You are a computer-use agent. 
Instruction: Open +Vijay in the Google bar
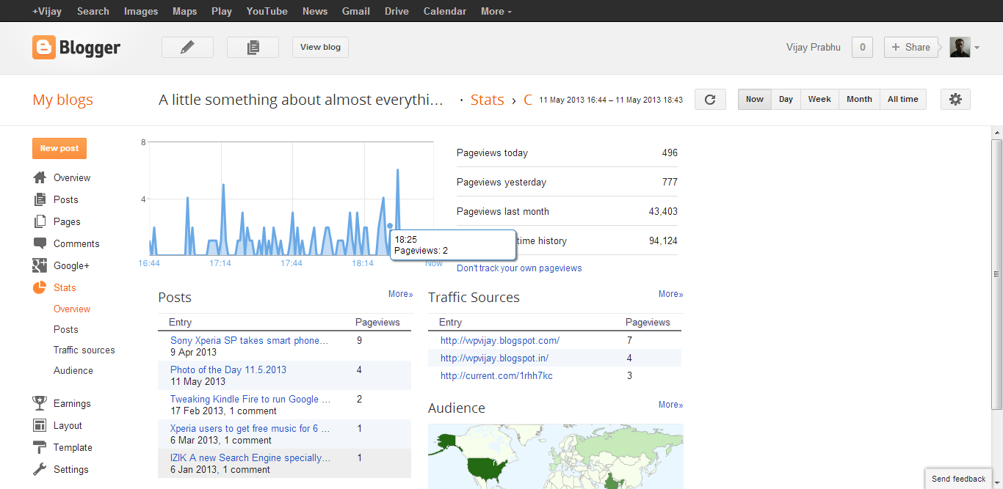click(47, 11)
